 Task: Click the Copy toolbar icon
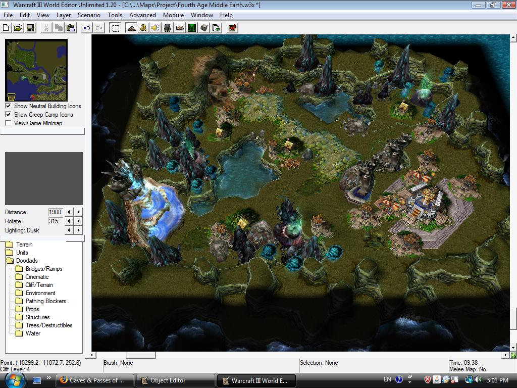tap(59, 28)
